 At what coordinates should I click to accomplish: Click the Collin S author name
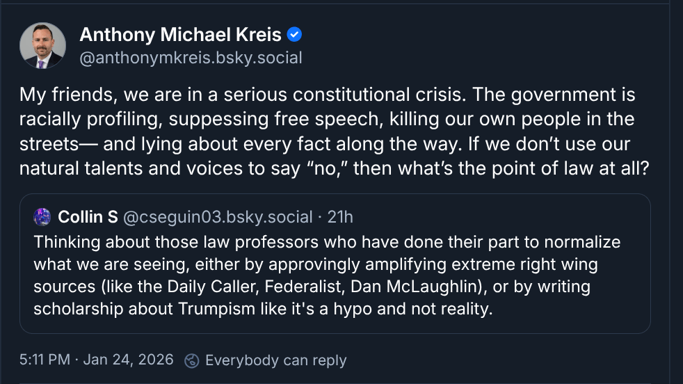tap(88, 217)
